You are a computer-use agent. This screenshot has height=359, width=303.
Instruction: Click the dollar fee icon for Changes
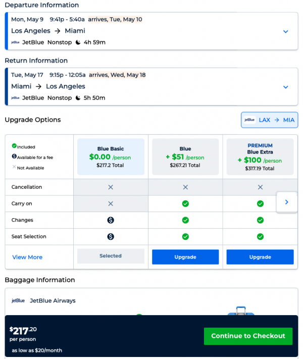click(x=111, y=220)
